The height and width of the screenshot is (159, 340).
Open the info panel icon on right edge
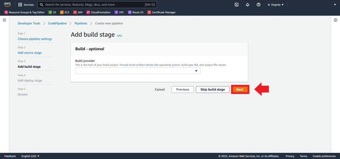[x=335, y=20]
